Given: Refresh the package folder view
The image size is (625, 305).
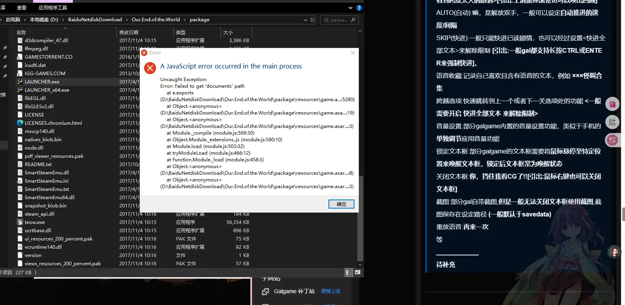Looking at the screenshot, I should 312,20.
